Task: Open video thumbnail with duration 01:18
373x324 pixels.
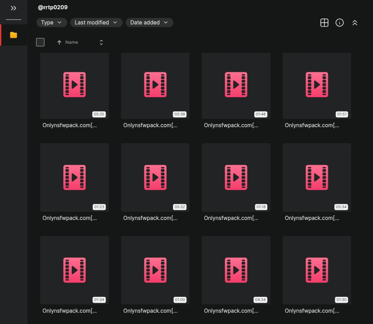Action: [236, 177]
